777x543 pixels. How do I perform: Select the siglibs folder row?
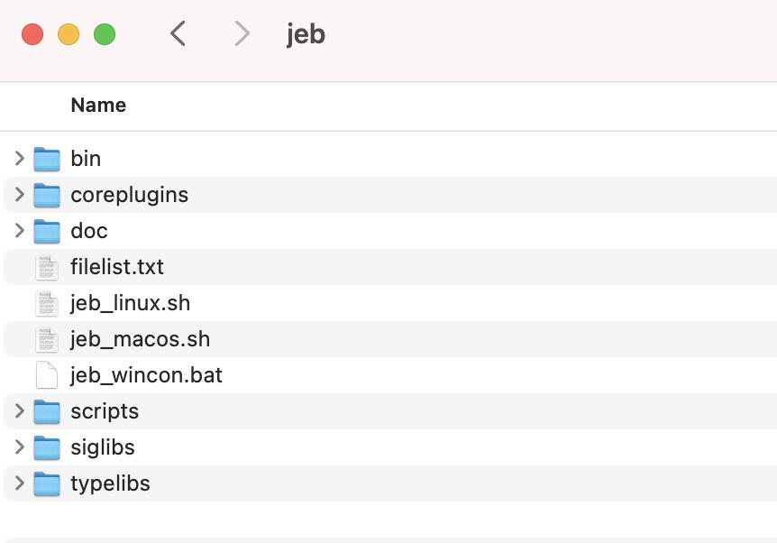pyautogui.click(x=390, y=447)
